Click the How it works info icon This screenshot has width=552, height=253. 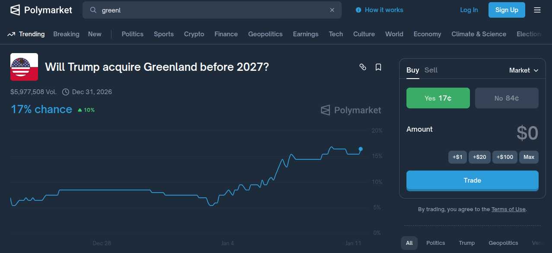(358, 10)
